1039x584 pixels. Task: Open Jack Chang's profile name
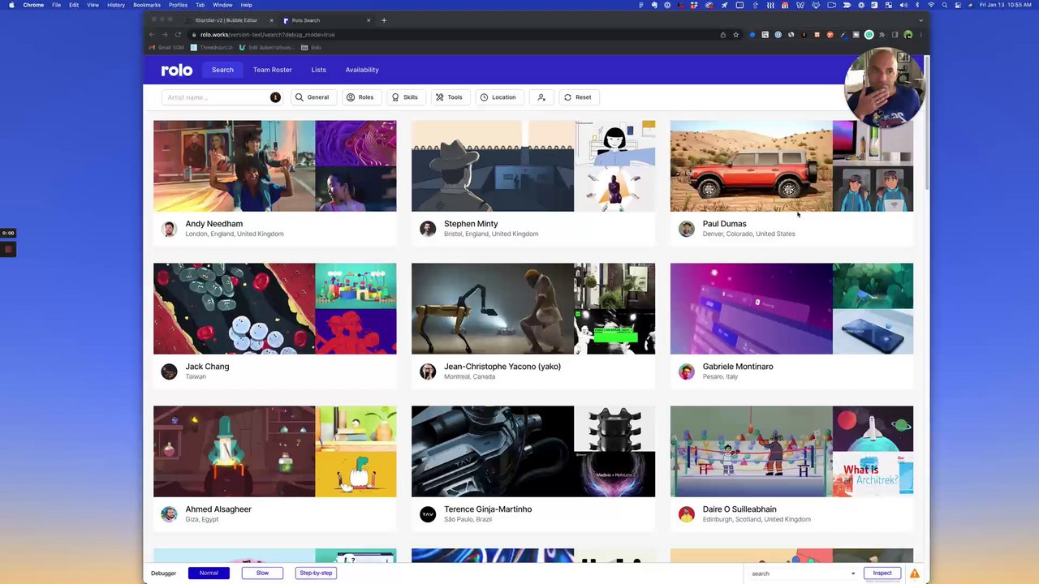point(207,367)
